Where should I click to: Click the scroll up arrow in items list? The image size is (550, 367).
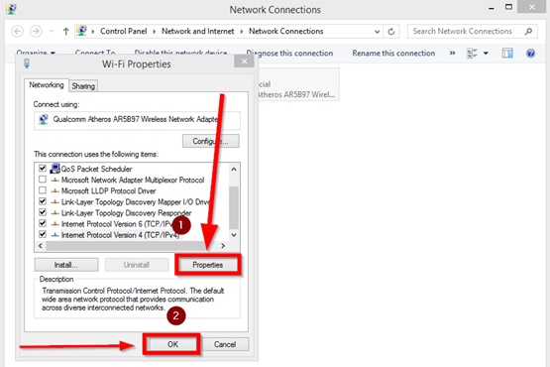click(x=234, y=170)
